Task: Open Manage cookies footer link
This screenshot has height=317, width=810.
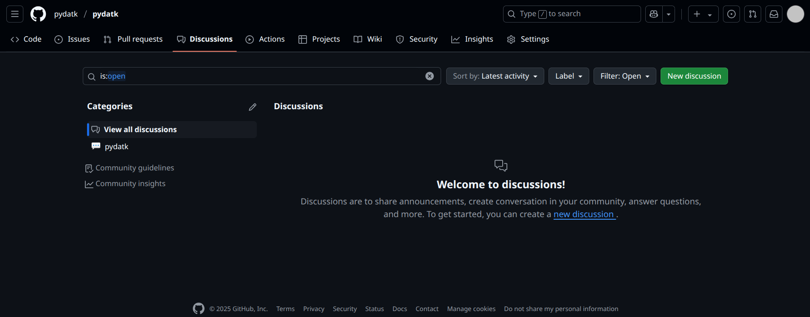Action: [x=471, y=309]
